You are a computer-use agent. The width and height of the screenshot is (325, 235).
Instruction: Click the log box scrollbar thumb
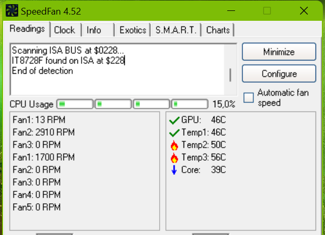pos(230,75)
